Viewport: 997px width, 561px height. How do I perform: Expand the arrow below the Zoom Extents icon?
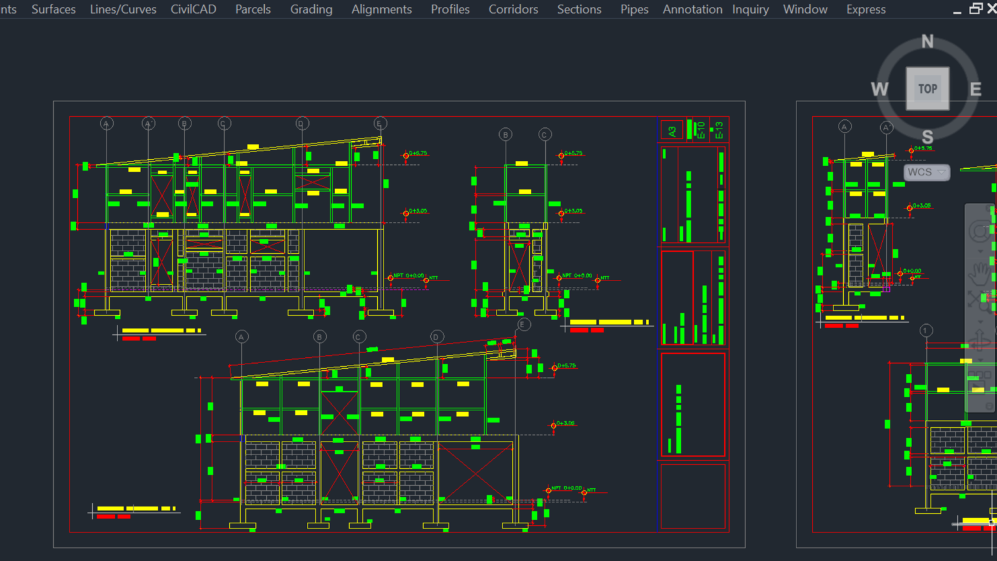point(980,321)
